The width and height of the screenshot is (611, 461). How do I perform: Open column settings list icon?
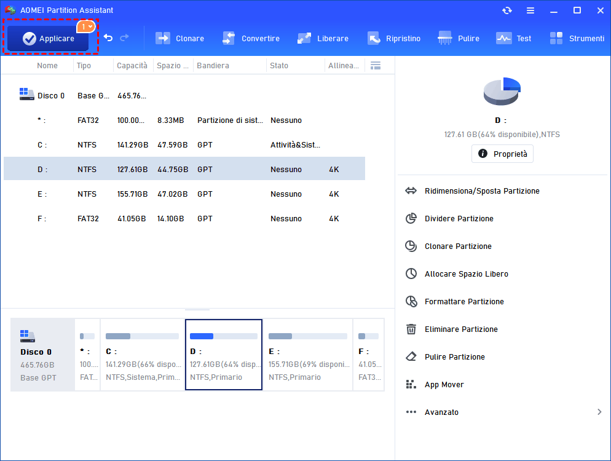click(376, 65)
